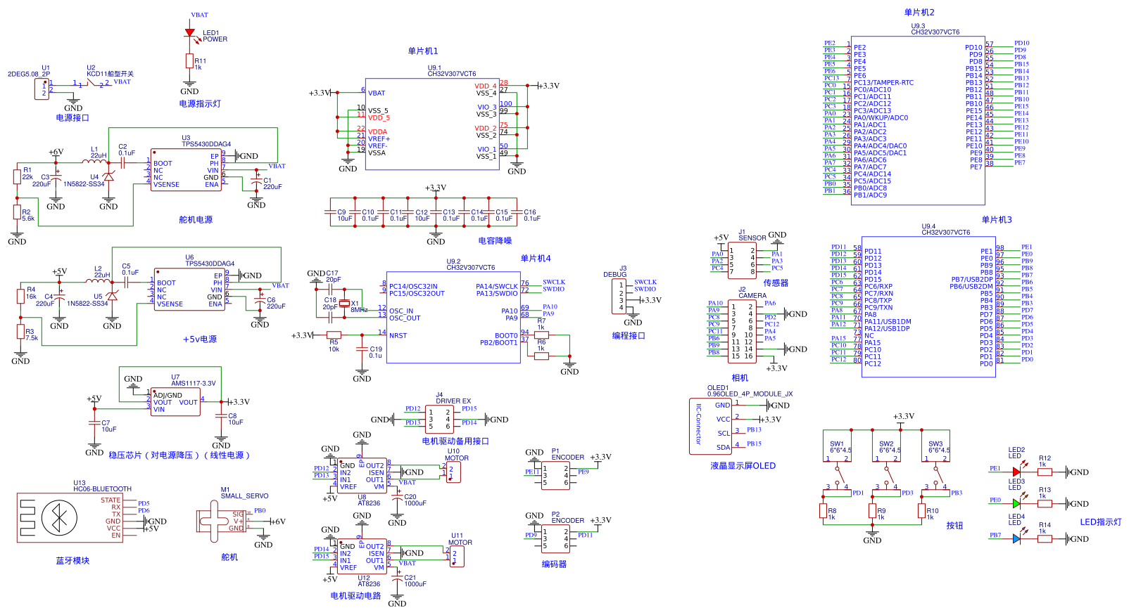Select the '电机驱动电路' label

point(355,595)
